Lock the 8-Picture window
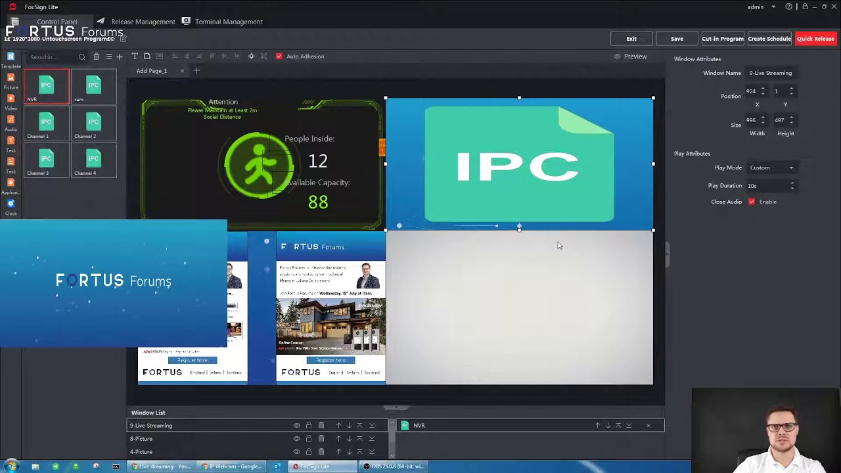 pos(309,439)
